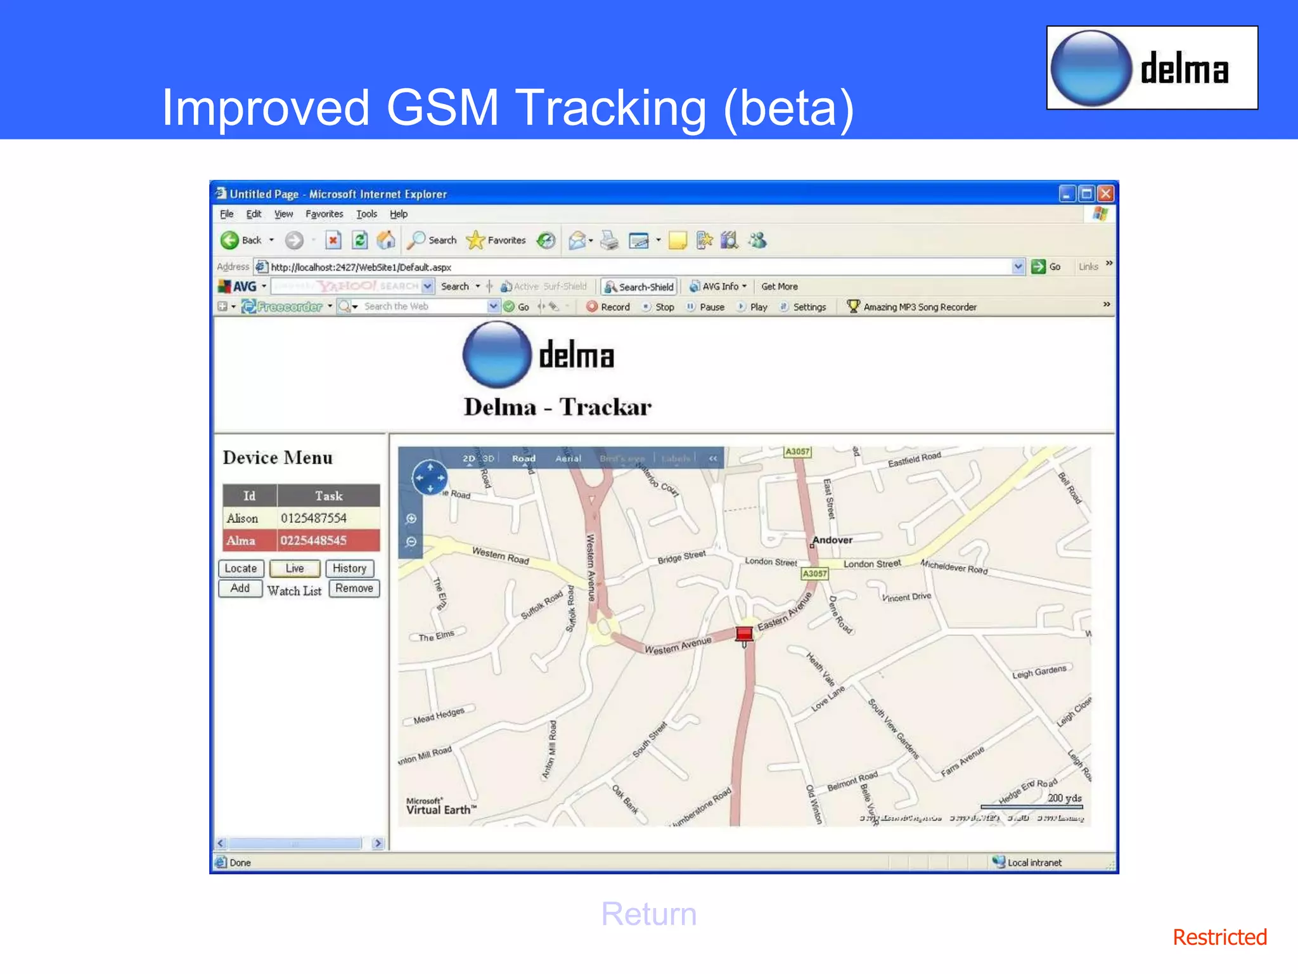1298x974 pixels.
Task: Click Pause in the Freecorder toolbar
Action: (705, 307)
